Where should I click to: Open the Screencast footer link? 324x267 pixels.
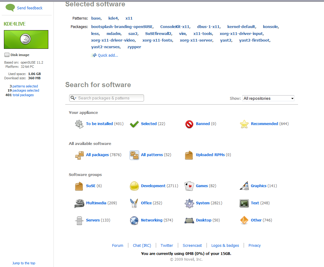point(192,245)
